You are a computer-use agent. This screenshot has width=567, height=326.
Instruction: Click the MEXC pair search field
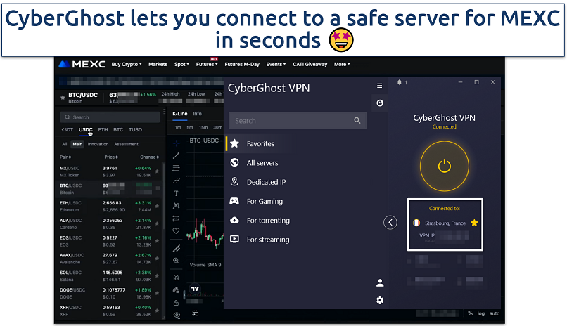(110, 117)
